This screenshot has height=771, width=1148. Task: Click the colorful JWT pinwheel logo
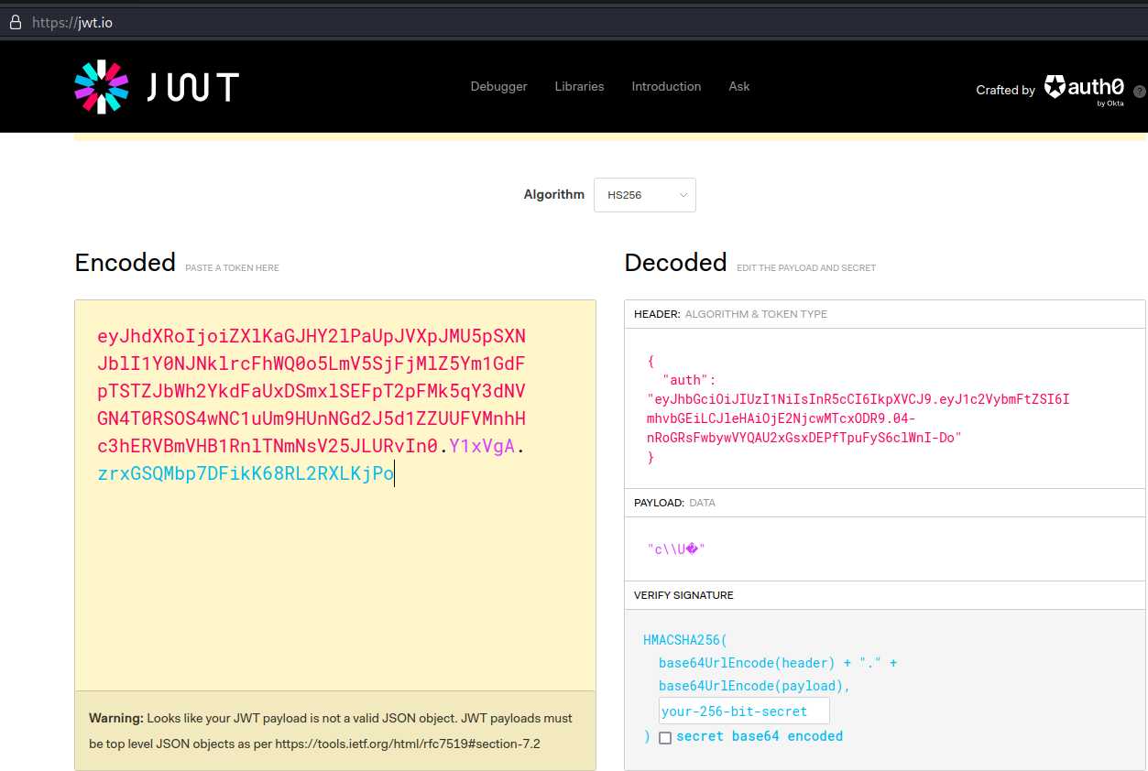click(x=102, y=87)
